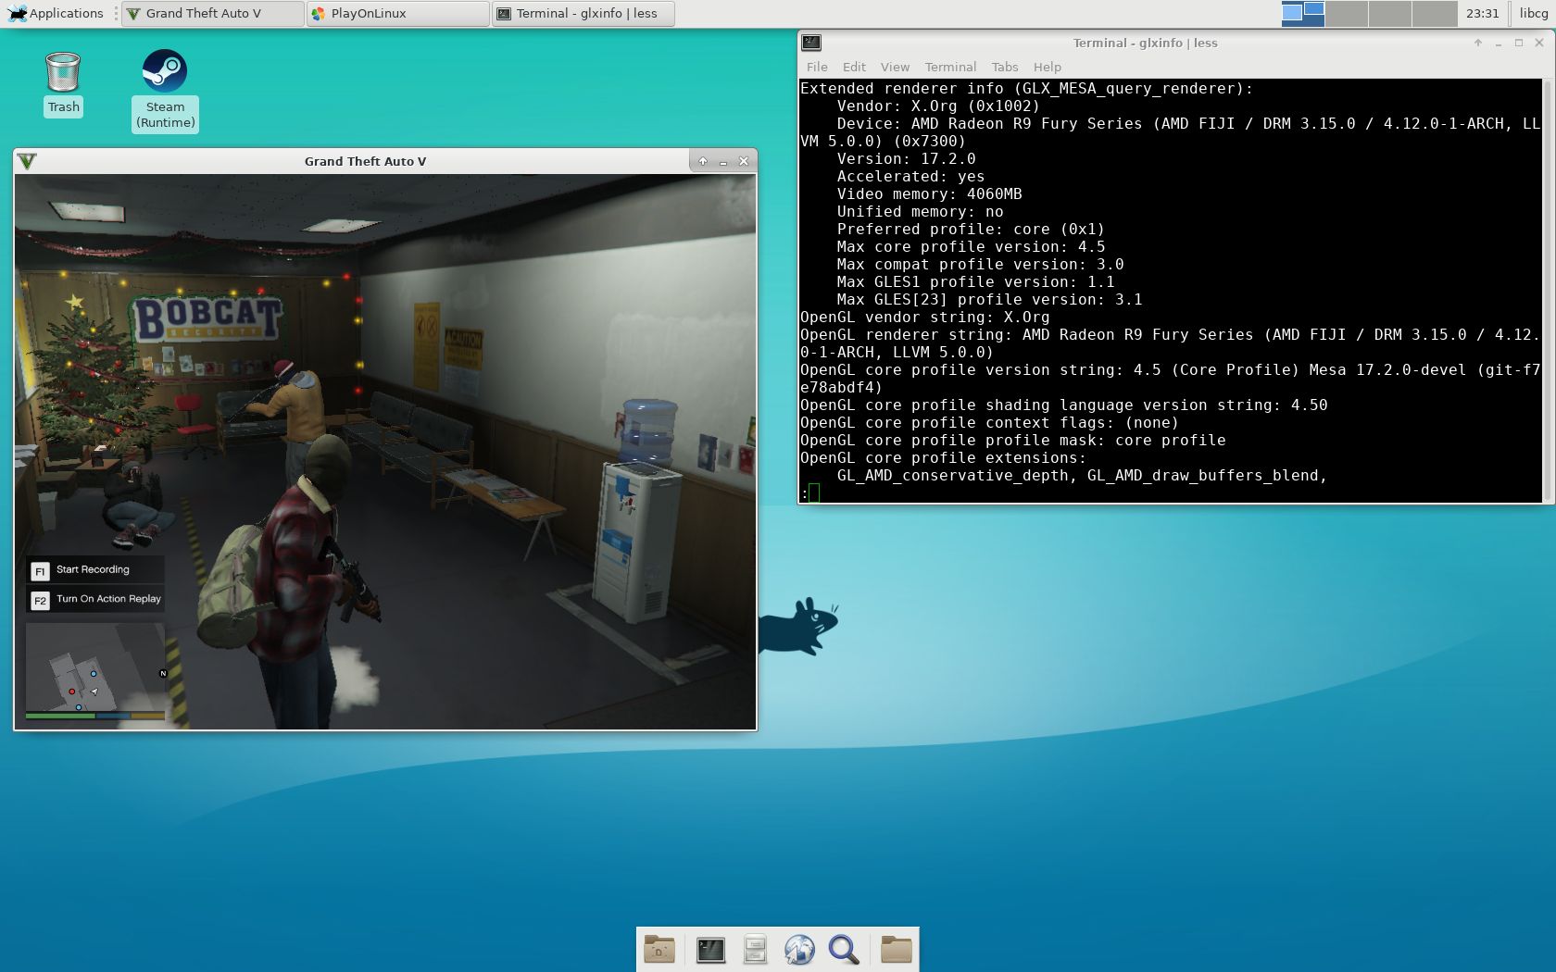Screen dimensions: 1556x972
Task: Switch to the second workspace
Action: point(1347,13)
